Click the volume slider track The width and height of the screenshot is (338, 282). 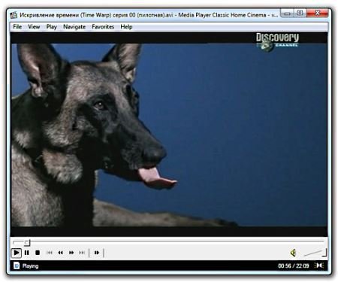[315, 253]
